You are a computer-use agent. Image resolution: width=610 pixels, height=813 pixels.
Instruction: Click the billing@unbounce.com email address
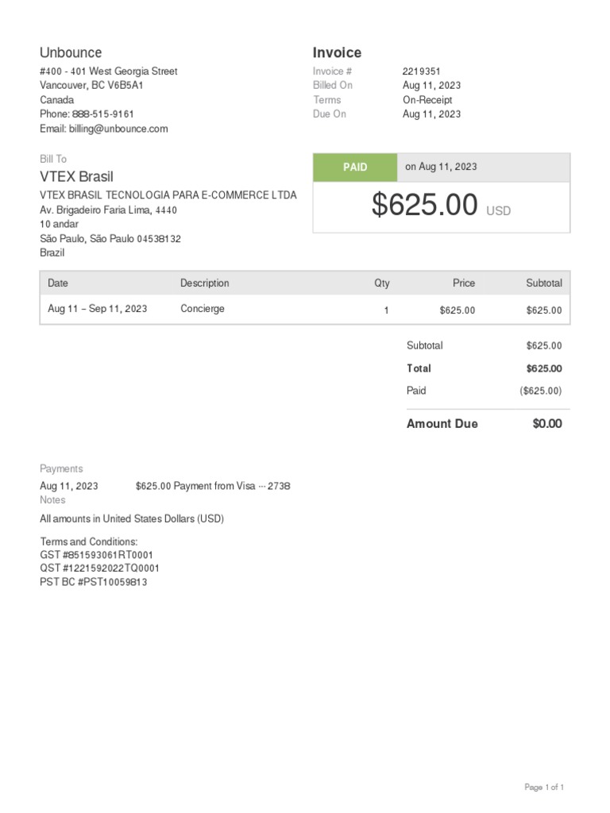[118, 129]
